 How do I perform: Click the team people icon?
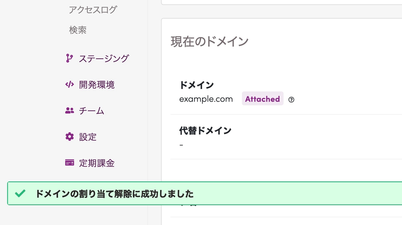point(70,110)
